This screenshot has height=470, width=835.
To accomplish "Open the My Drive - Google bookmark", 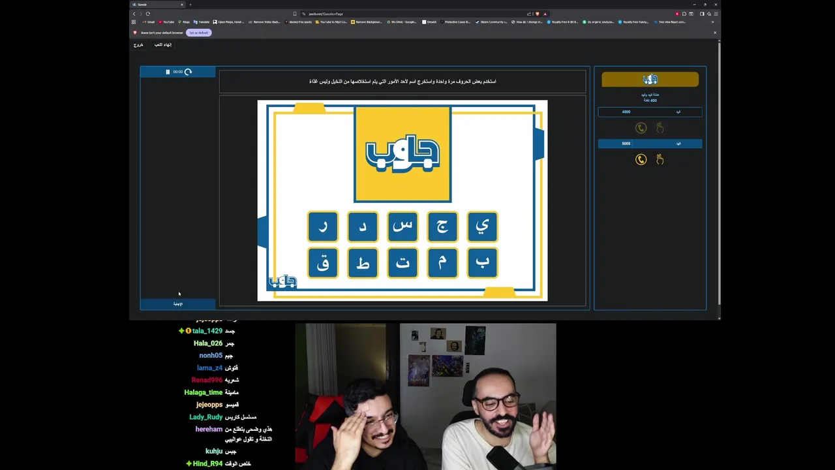I will pos(401,22).
